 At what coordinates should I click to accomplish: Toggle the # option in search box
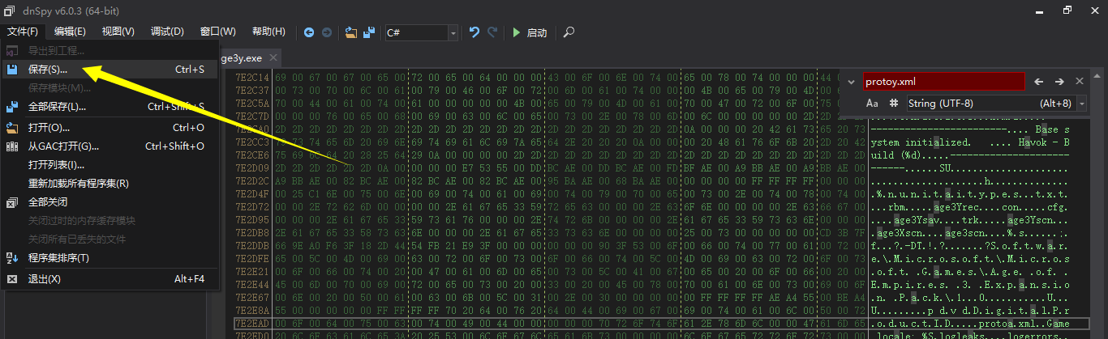pyautogui.click(x=894, y=104)
